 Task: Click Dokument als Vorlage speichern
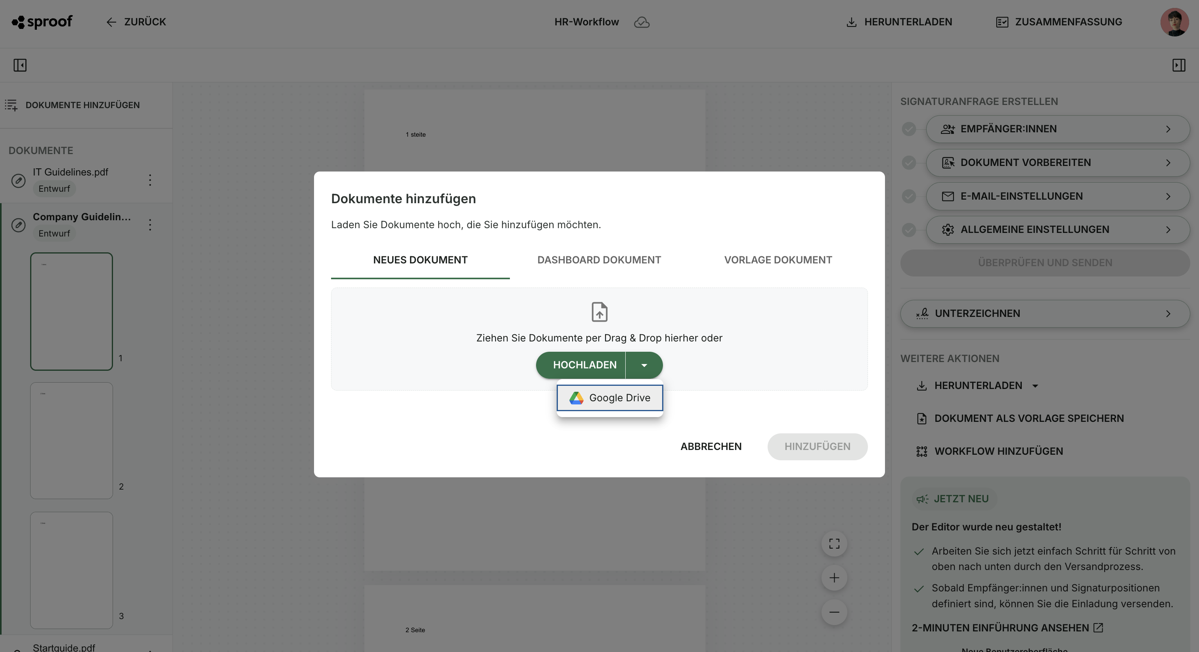(1020, 419)
